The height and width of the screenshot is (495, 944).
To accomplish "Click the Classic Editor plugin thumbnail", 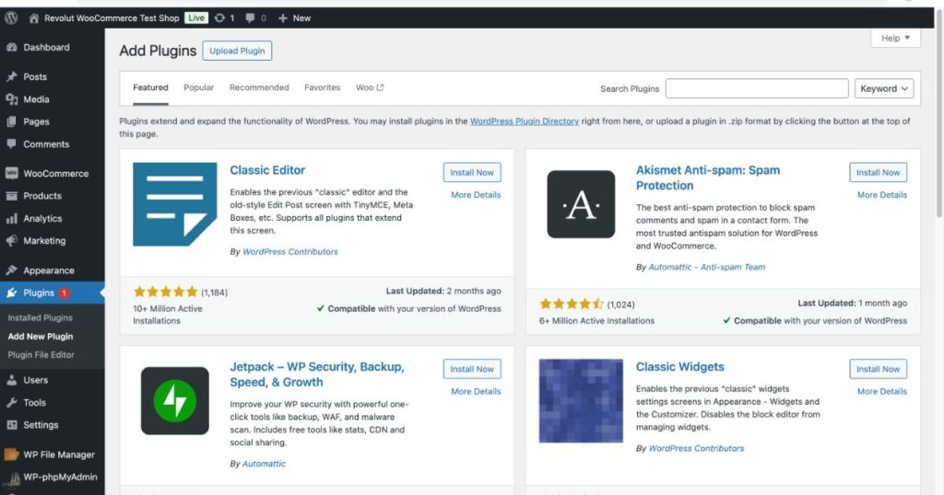I will (x=174, y=204).
